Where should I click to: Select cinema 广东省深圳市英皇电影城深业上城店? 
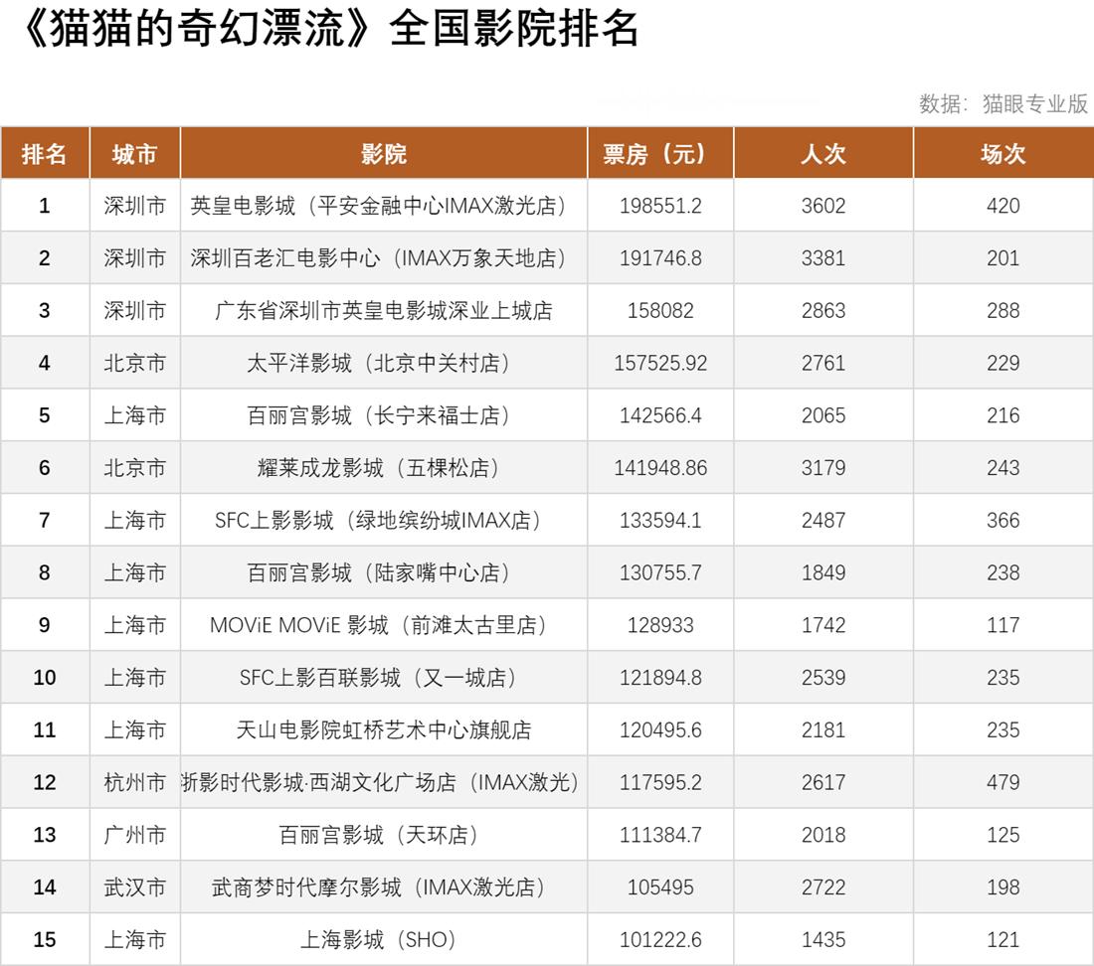coord(384,311)
